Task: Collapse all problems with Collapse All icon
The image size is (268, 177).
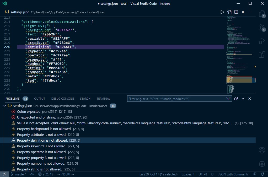Action: 236,99
